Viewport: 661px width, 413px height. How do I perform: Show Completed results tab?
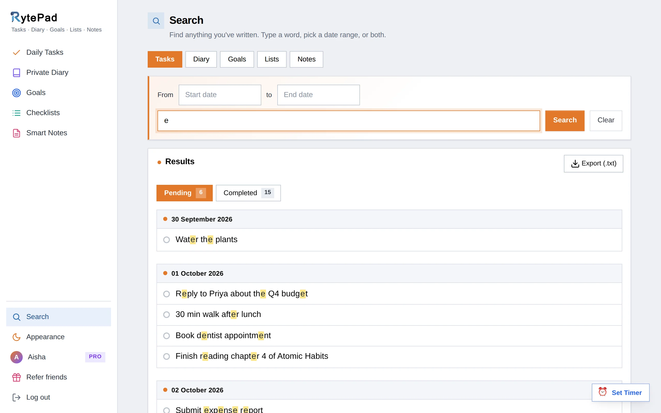pyautogui.click(x=248, y=193)
